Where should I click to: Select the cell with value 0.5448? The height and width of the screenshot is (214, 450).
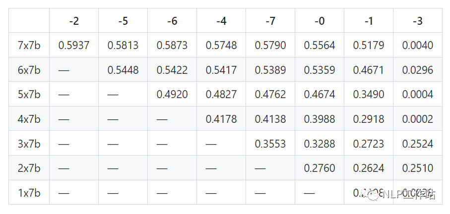pyautogui.click(x=123, y=70)
